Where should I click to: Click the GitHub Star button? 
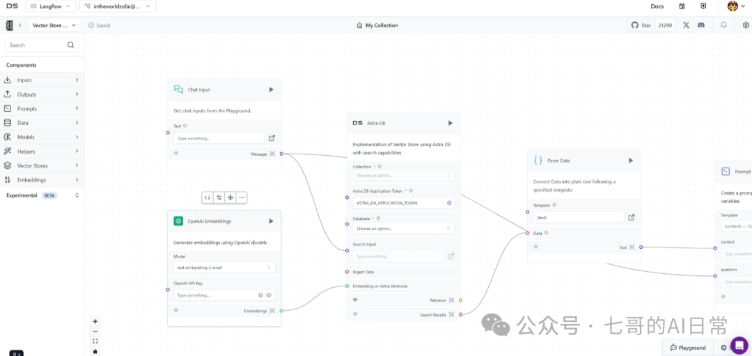(641, 26)
